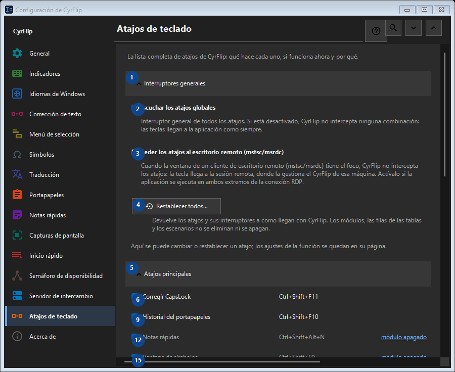Screen dimensions: 455x372
Task: Open the Menú de selección icon
Action: click(x=17, y=134)
